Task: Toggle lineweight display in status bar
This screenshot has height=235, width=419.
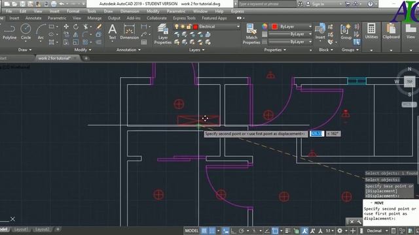Action: (x=288, y=230)
